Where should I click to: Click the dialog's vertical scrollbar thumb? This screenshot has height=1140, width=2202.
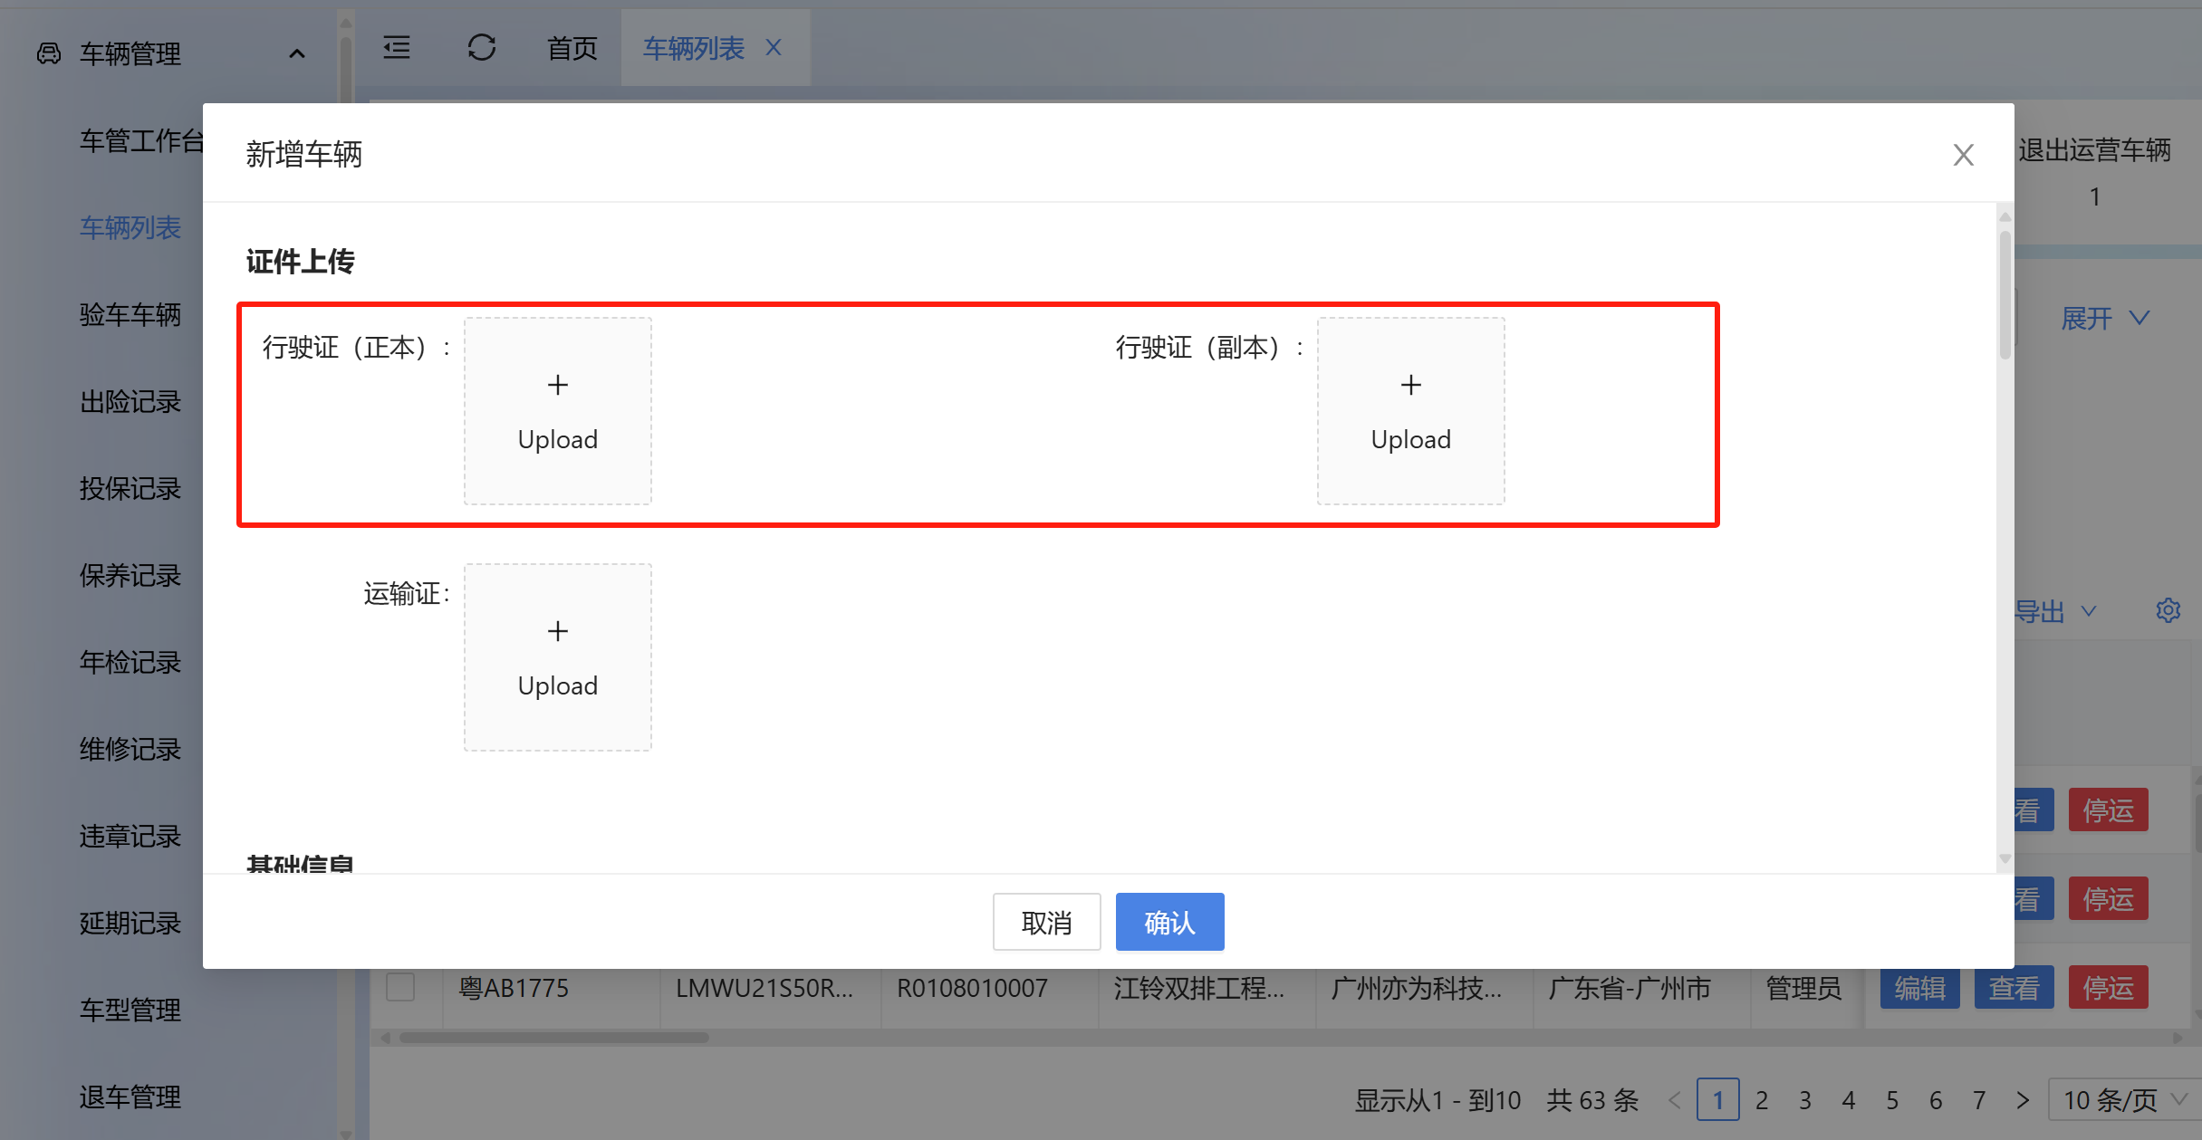[x=2005, y=294]
